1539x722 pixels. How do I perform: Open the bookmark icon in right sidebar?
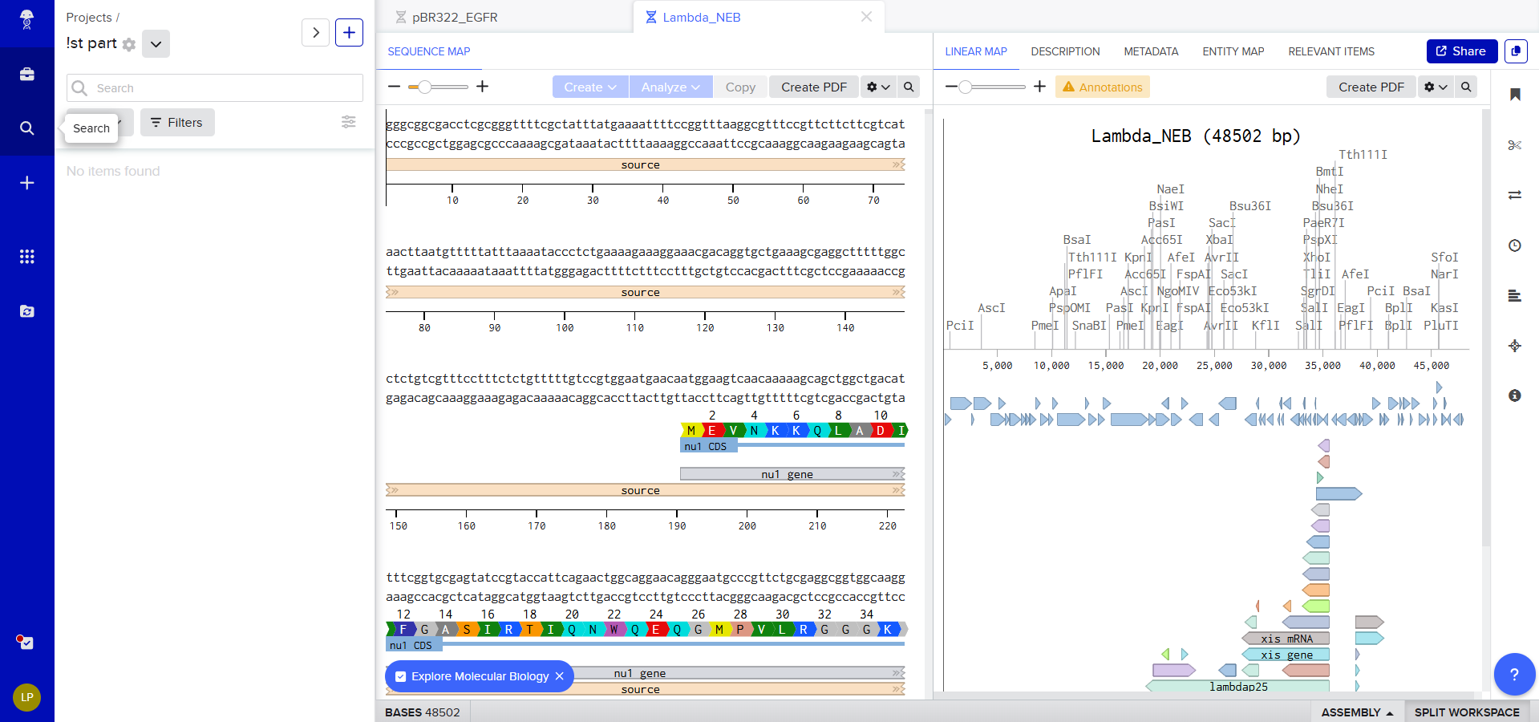point(1514,95)
